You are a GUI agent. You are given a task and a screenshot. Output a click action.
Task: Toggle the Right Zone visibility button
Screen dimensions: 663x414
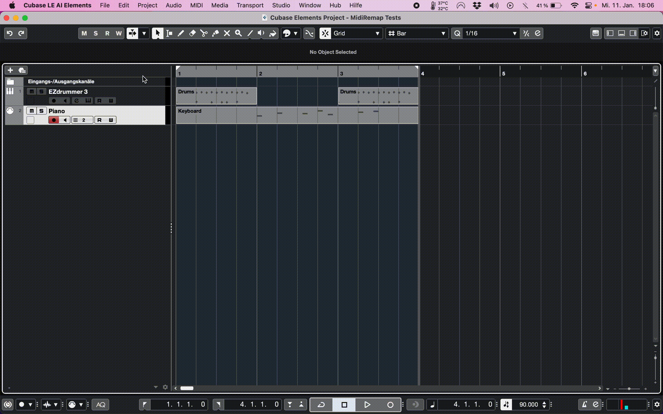coord(633,33)
